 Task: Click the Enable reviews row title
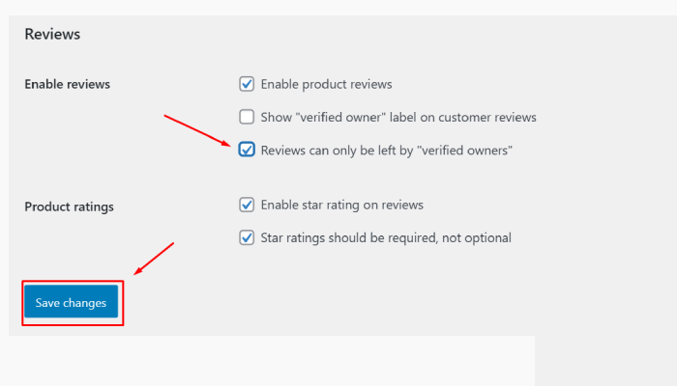[67, 84]
